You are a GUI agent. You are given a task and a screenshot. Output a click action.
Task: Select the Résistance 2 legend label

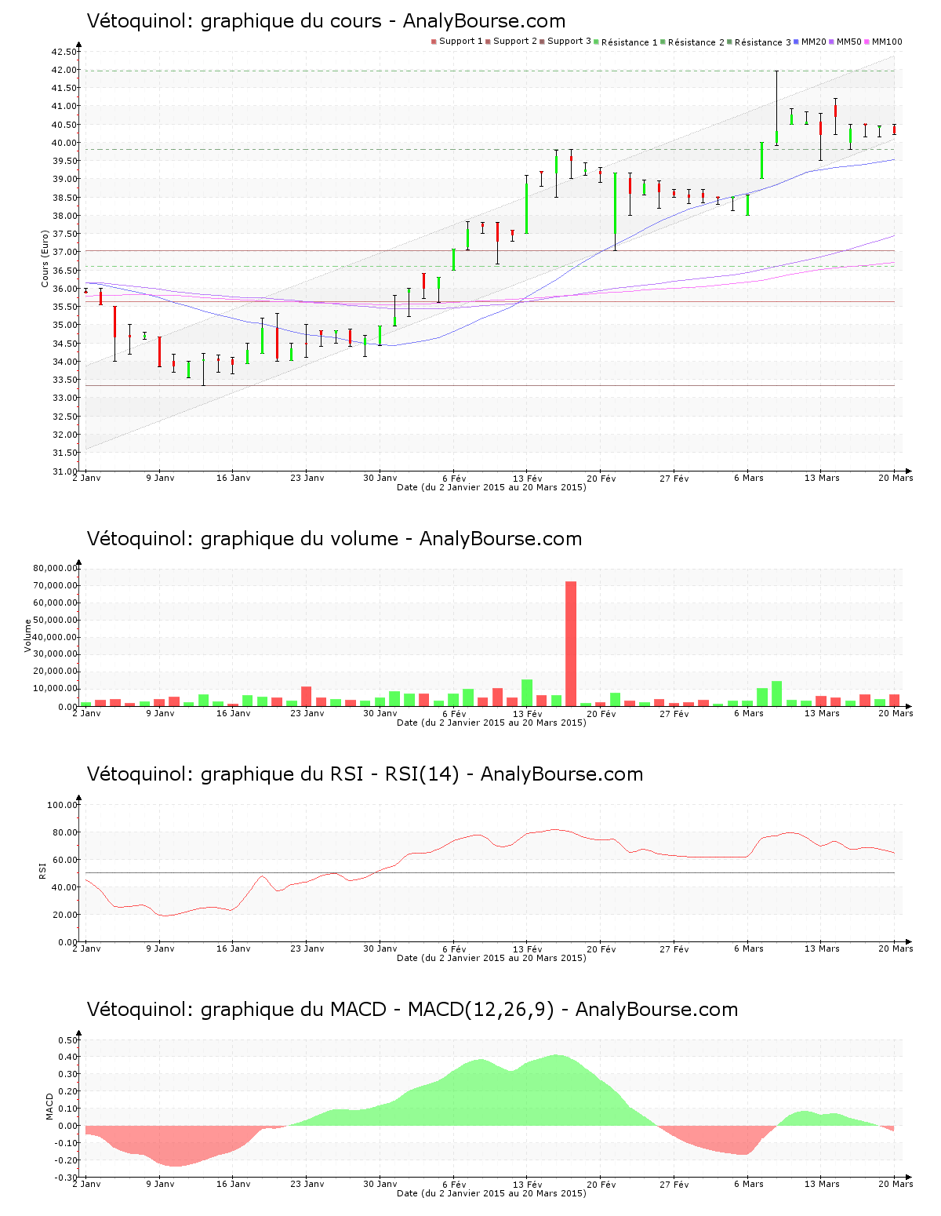tap(696, 42)
